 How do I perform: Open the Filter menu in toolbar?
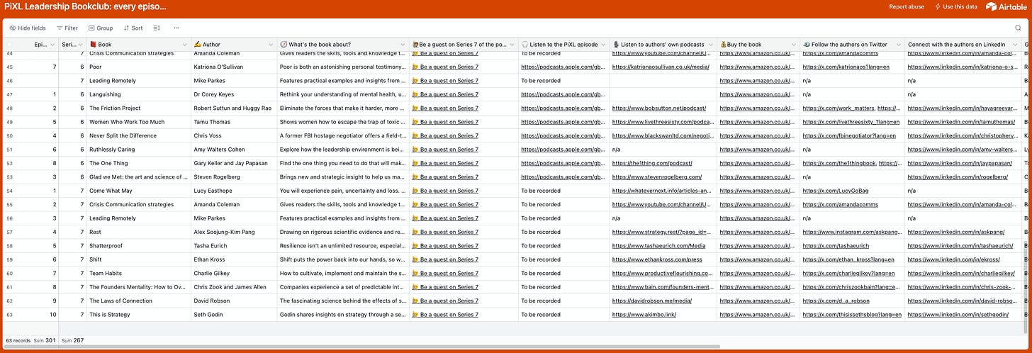tap(67, 28)
